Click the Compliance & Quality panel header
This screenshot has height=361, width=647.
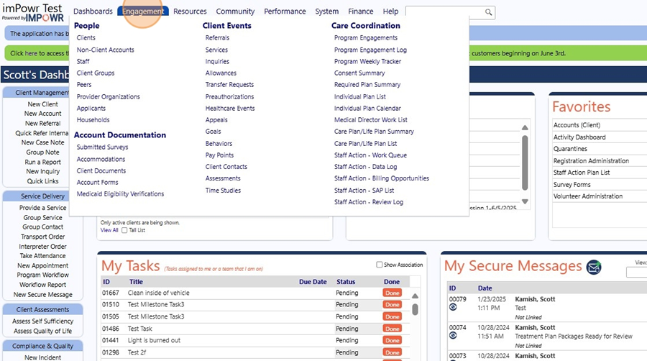(x=42, y=346)
